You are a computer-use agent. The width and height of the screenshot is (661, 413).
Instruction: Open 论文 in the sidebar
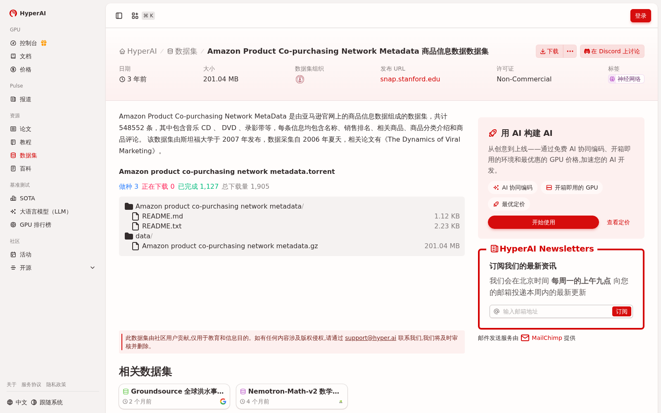(x=52, y=129)
